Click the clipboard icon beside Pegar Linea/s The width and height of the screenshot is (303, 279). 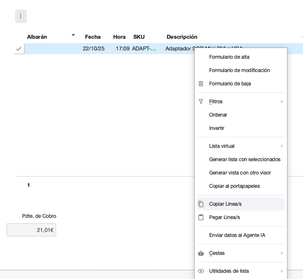click(201, 217)
